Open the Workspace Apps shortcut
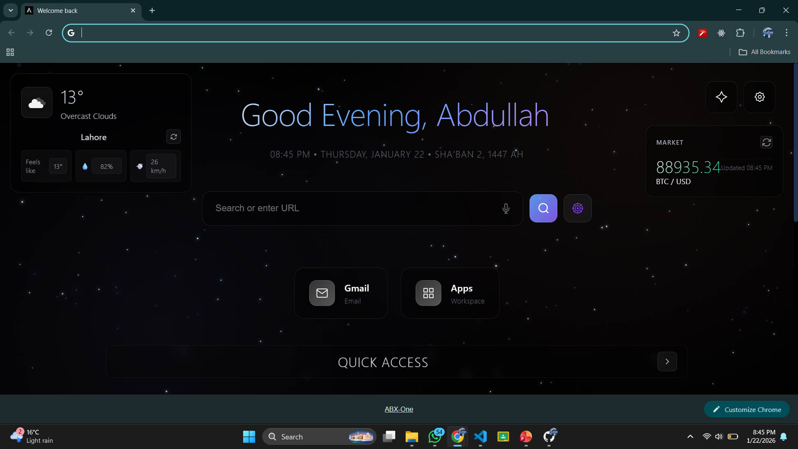The height and width of the screenshot is (449, 798). (450, 293)
